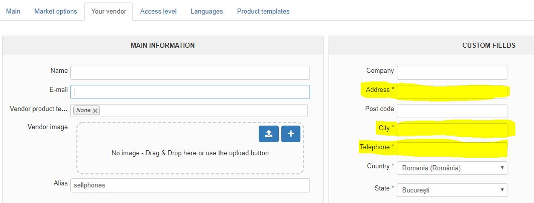Click the upload image button icon
This screenshot has height=203, width=534.
269,134
